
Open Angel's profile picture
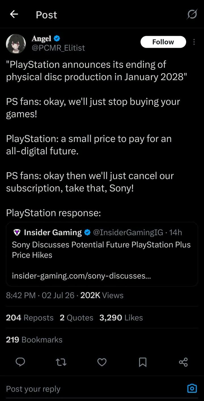16,44
